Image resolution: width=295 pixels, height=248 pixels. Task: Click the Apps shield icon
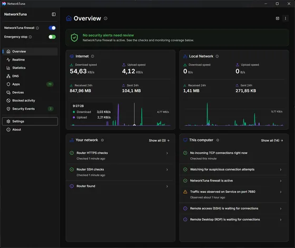(8, 84)
